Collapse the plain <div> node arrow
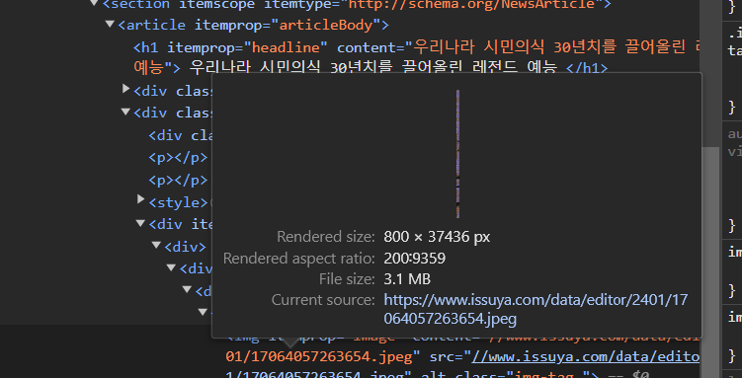 (x=156, y=245)
